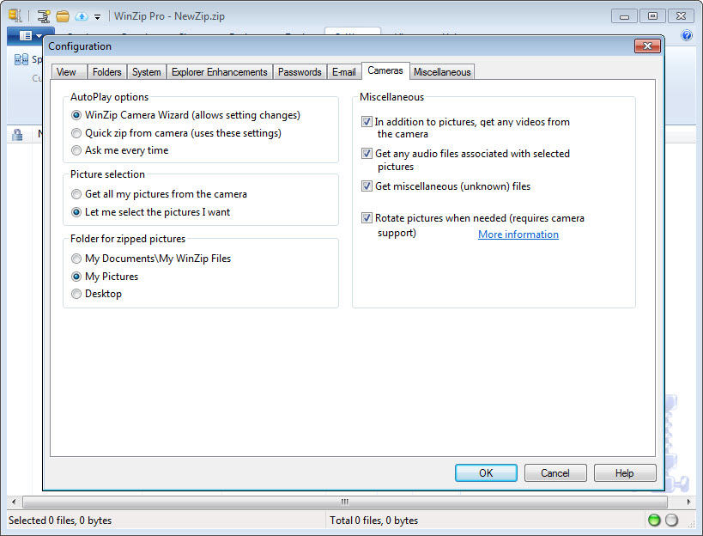This screenshot has height=536, width=703.
Task: Switch to the System tab
Action: 146,72
